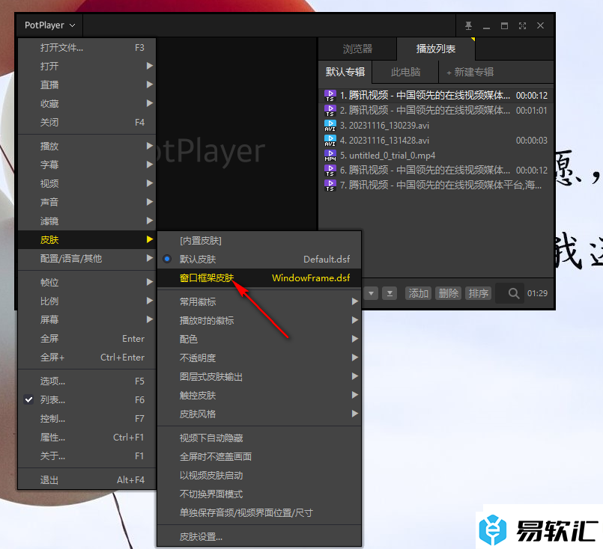603x549 pixels.
Task: Expand the 打开 submenu
Action: (x=87, y=66)
